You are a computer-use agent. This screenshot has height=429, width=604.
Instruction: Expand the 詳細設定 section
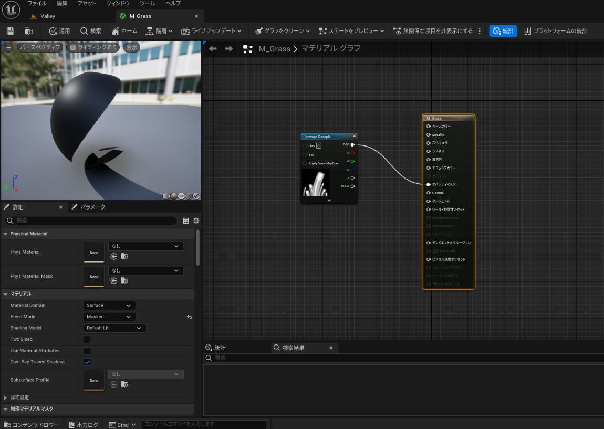tap(6, 397)
